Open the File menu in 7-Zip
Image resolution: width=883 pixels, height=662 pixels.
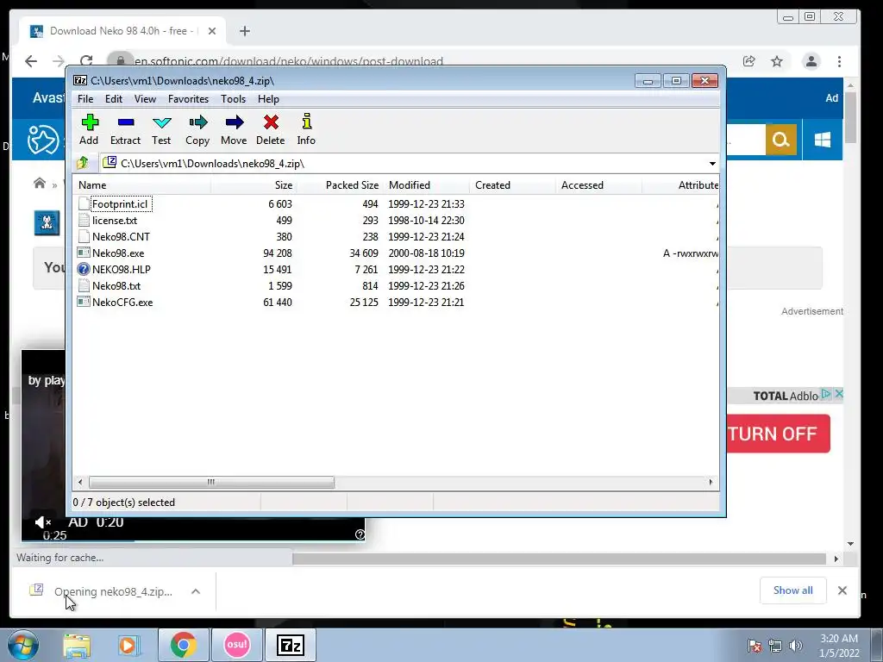pyautogui.click(x=85, y=99)
